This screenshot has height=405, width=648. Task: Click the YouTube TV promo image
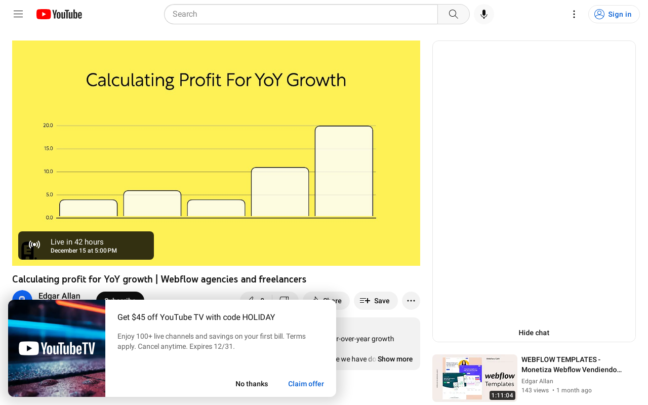(x=57, y=348)
